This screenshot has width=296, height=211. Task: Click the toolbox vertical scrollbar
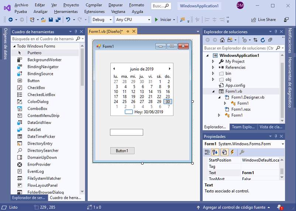[x=82, y=67]
